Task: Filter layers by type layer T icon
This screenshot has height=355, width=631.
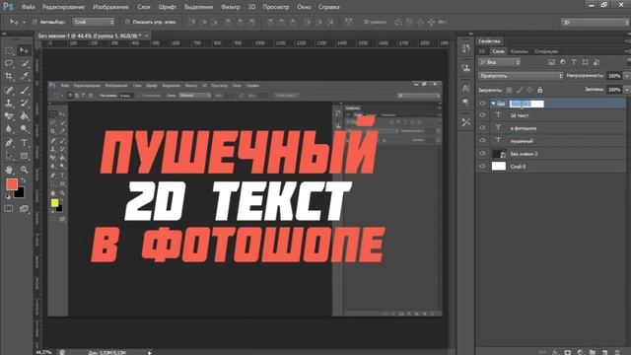Action: pos(574,62)
